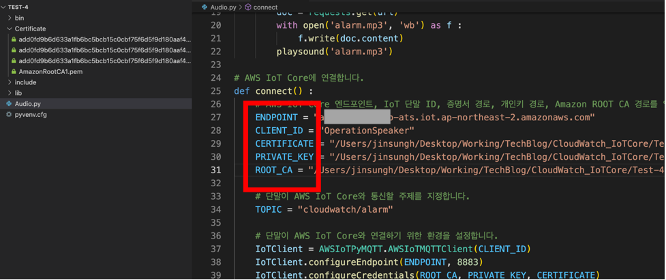The width and height of the screenshot is (666, 280).
Task: Click the CERTIFICATE variable on line 29
Action: point(284,143)
